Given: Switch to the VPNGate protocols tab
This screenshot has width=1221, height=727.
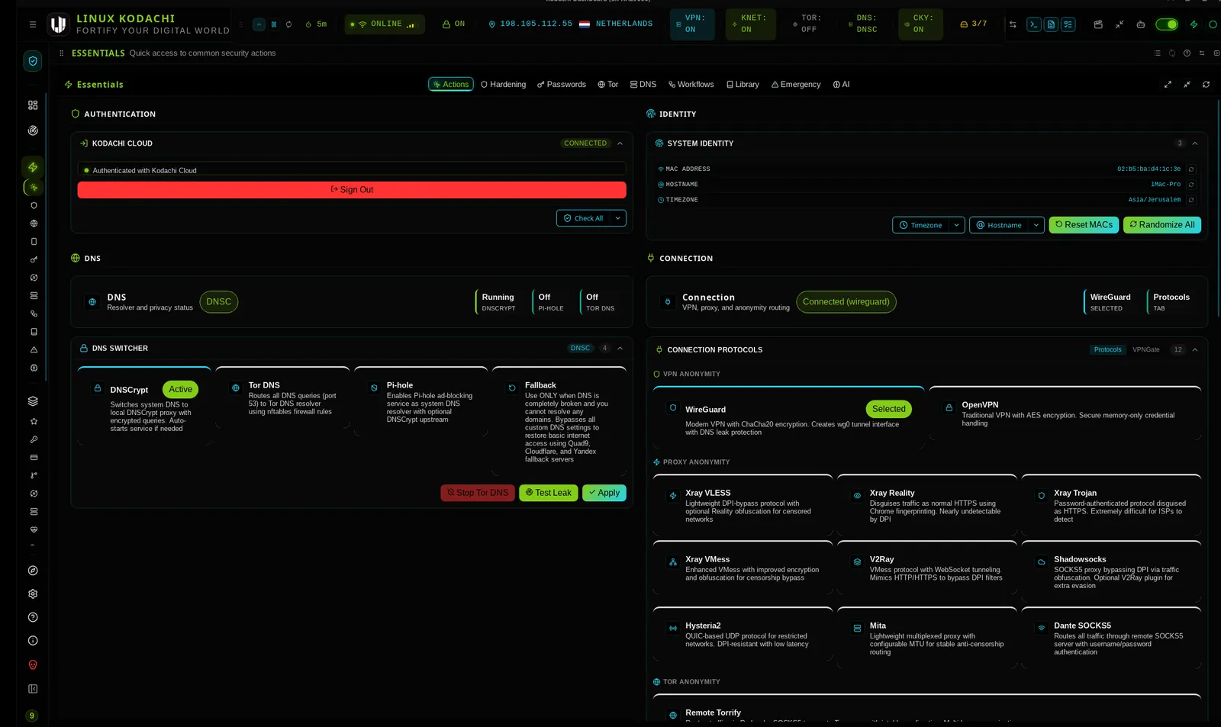Looking at the screenshot, I should [1145, 350].
